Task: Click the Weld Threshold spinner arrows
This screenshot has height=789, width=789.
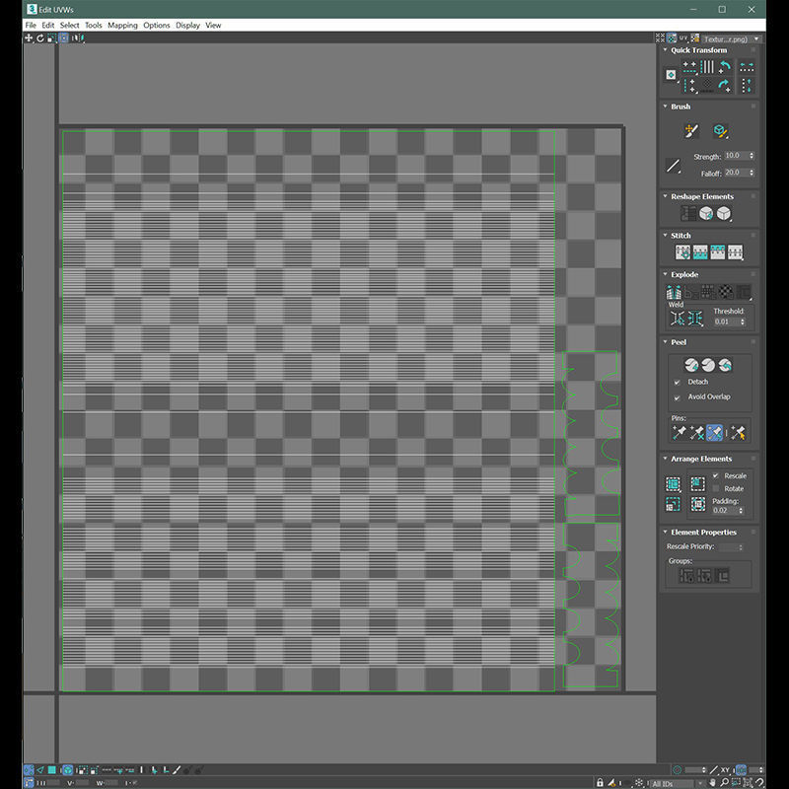Action: [743, 322]
